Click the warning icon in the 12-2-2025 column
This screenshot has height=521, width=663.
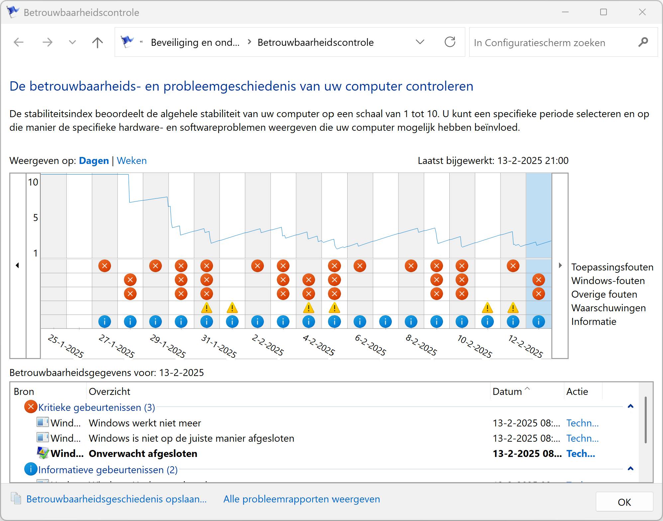pos(513,308)
